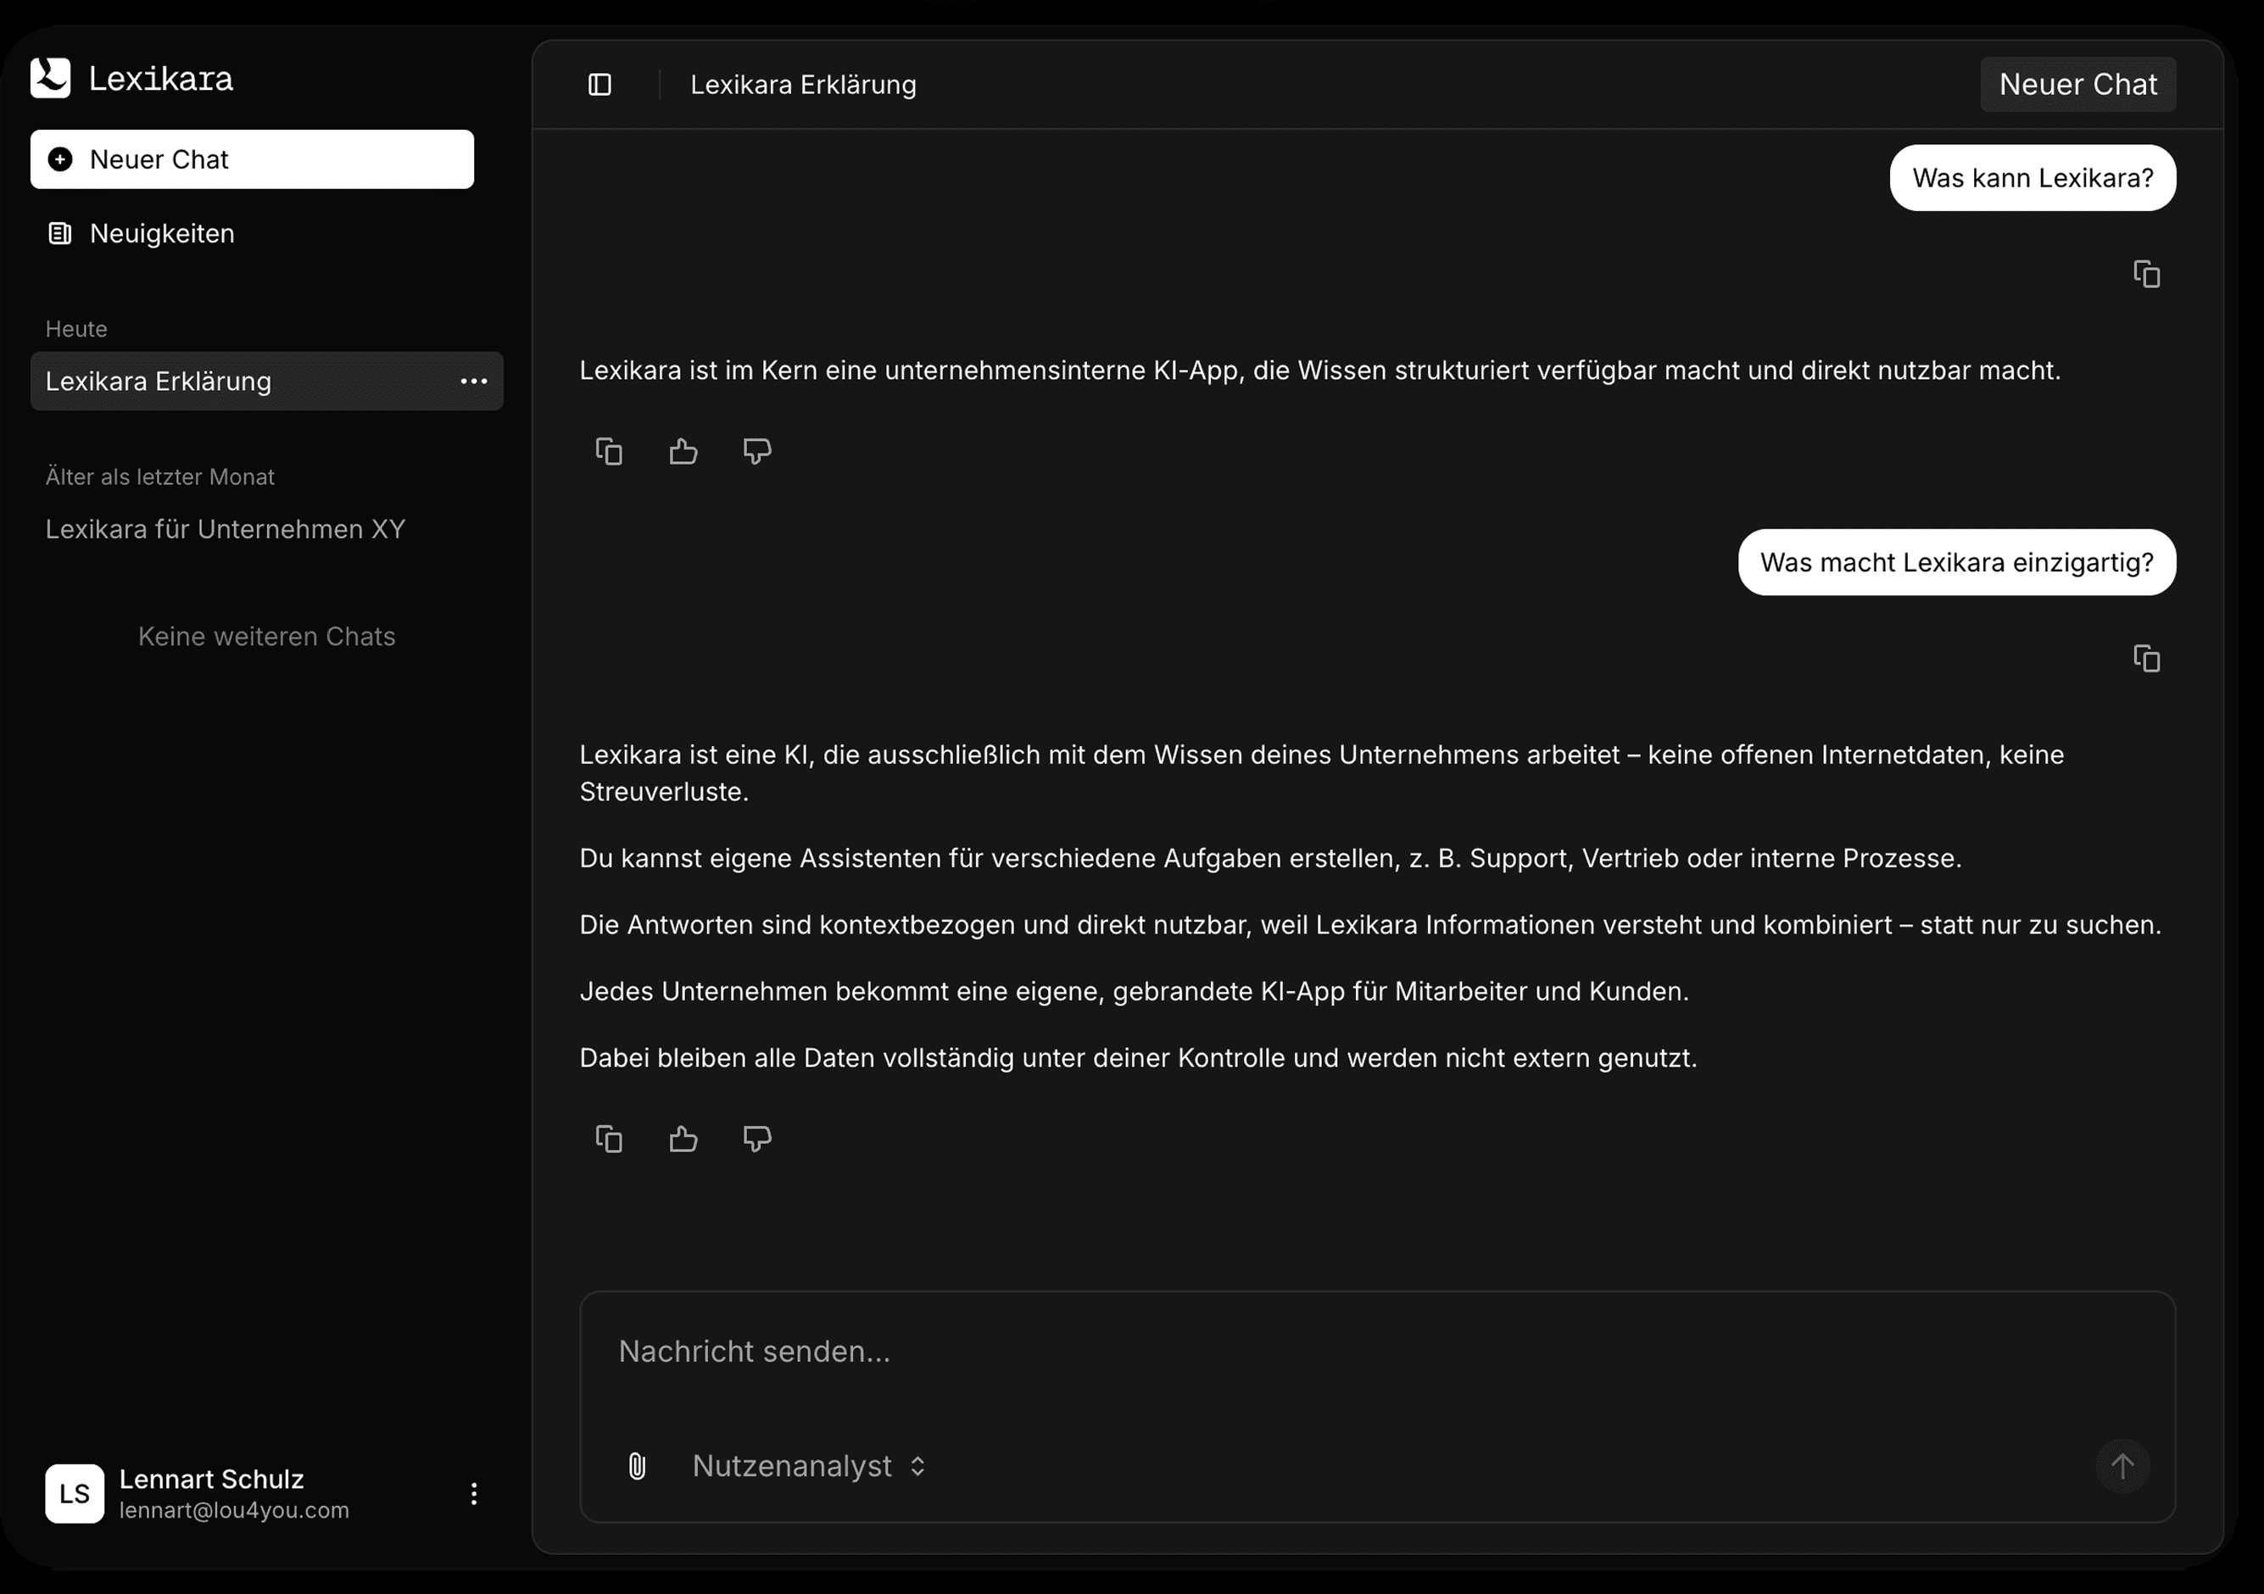Thumbs down the first assistant answer
The image size is (2264, 1594).
point(757,451)
